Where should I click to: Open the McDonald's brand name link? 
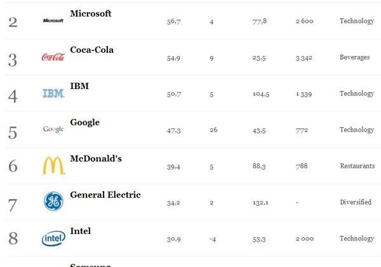click(96, 158)
